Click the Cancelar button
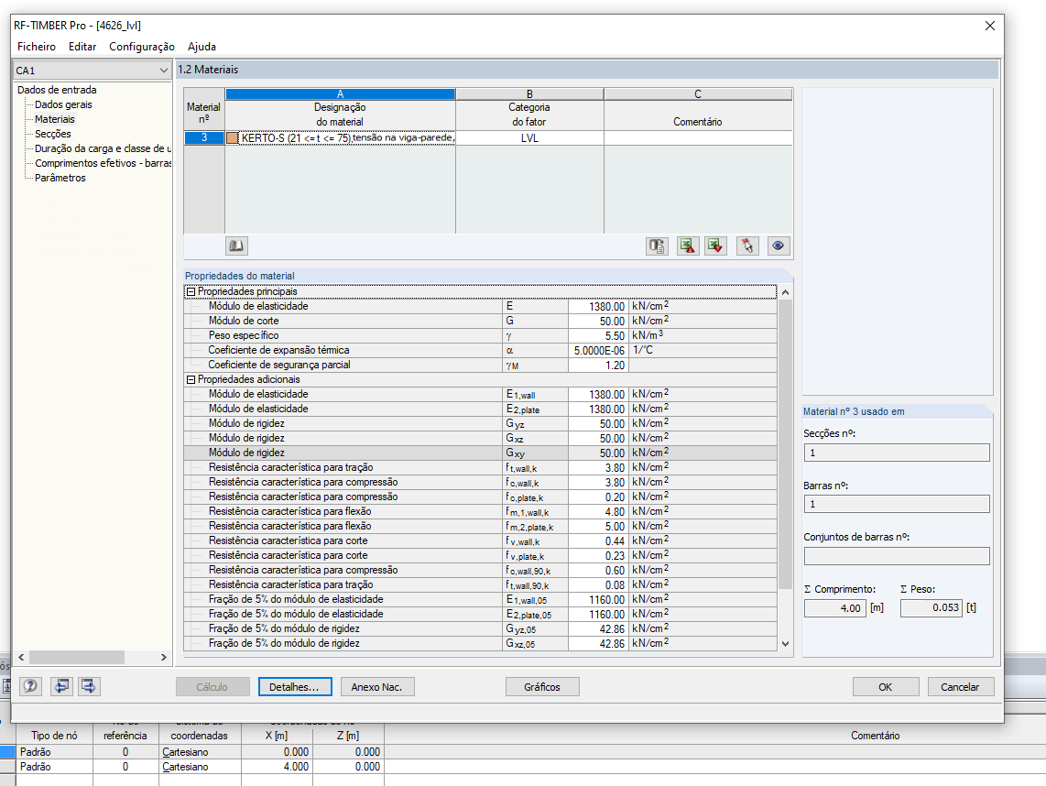1046x786 pixels. pos(961,686)
